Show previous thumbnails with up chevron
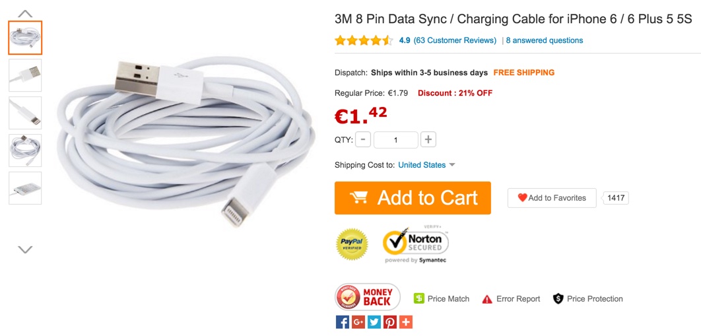701x336 pixels. (25, 13)
